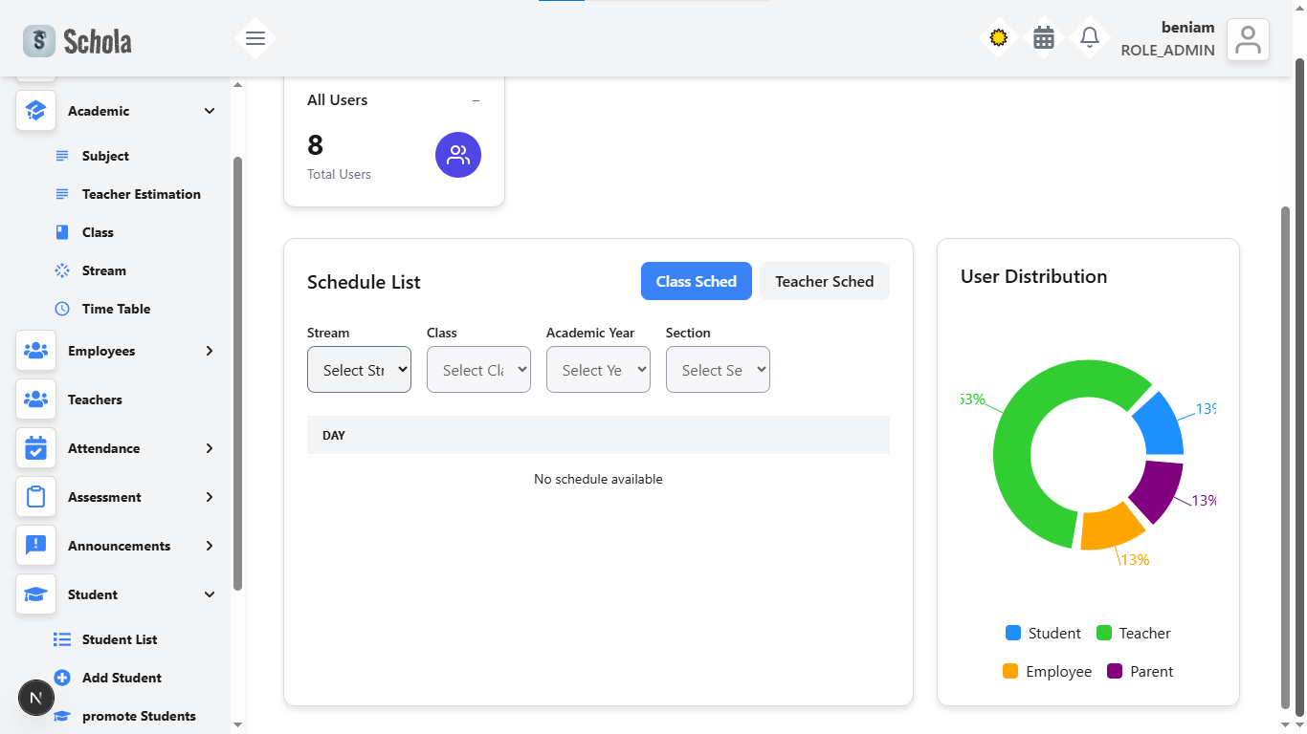
Task: Select the Class Sched tab
Action: click(696, 281)
